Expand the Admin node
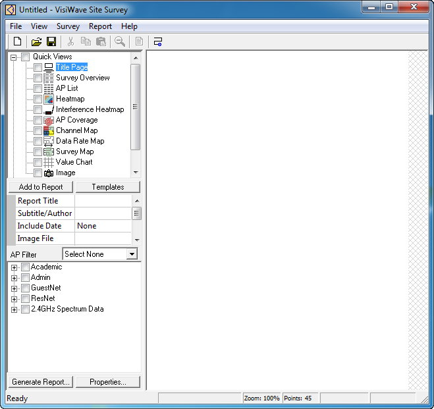Viewport: 434px width, 409px height. pos(14,278)
